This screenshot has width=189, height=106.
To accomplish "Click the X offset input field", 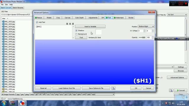I will click(x=141, y=31).
